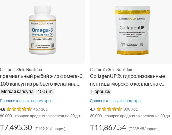
Task: Select the Мягкая капсула option chip
Action: [x=17, y=92]
